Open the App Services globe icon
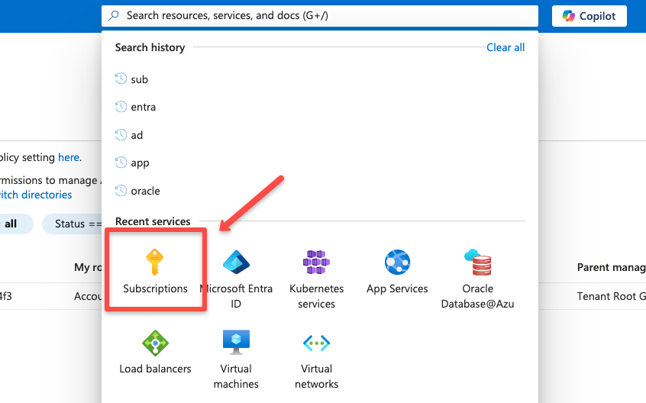Viewport: 646px width, 403px height. [397, 263]
